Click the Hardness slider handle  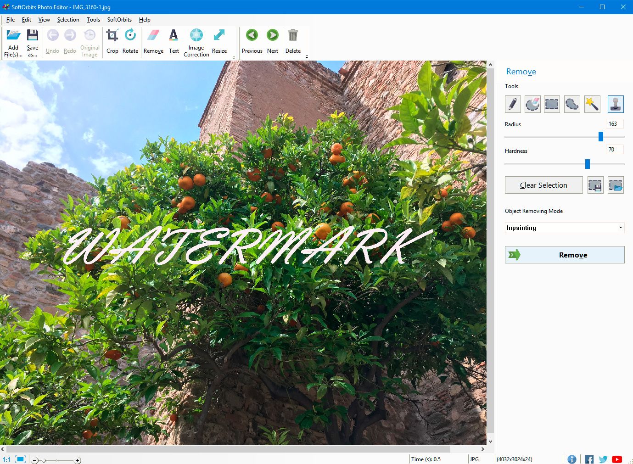pyautogui.click(x=587, y=164)
